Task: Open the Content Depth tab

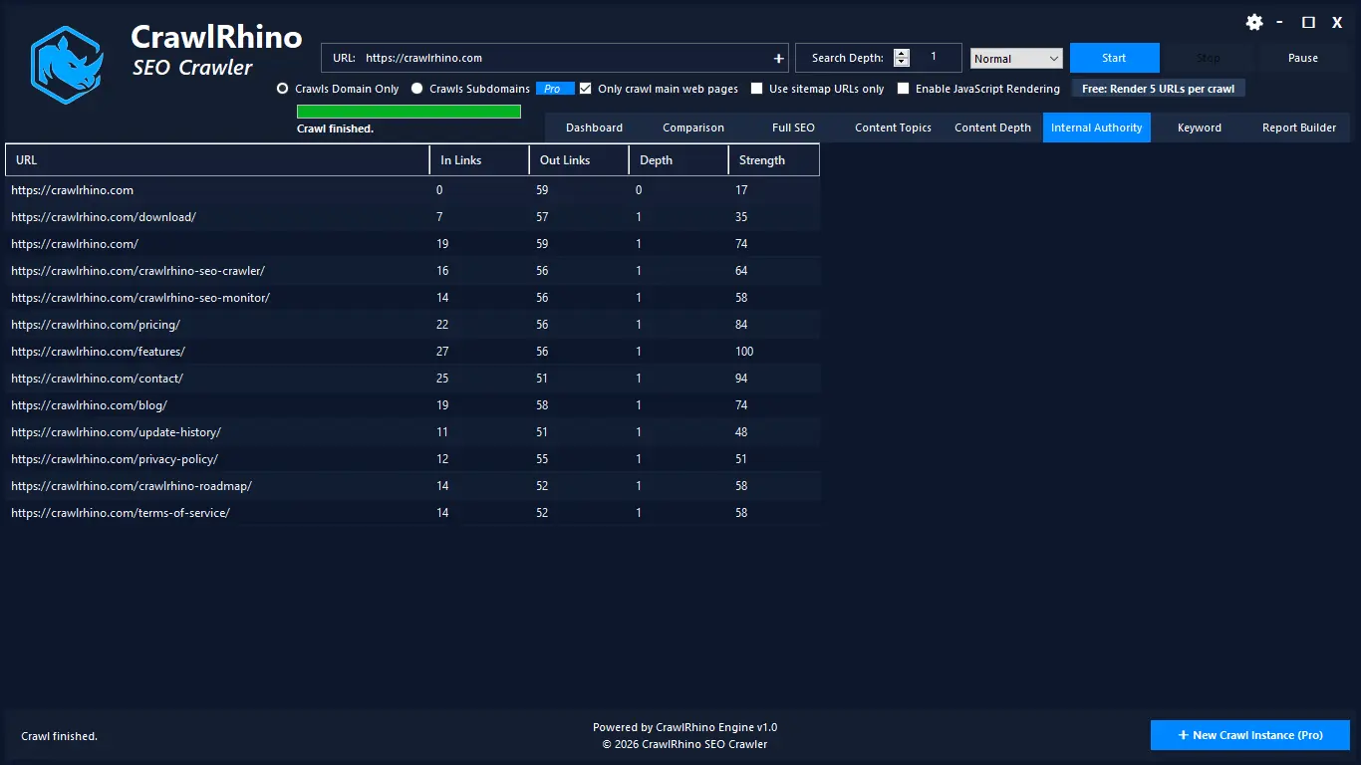Action: 992,127
